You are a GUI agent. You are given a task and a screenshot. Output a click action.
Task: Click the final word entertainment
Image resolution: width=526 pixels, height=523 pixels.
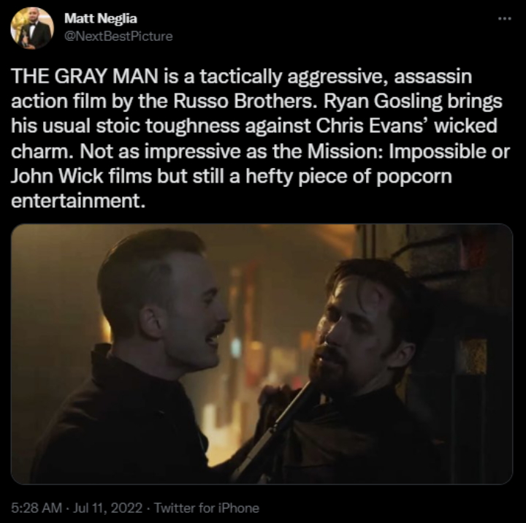click(x=78, y=201)
